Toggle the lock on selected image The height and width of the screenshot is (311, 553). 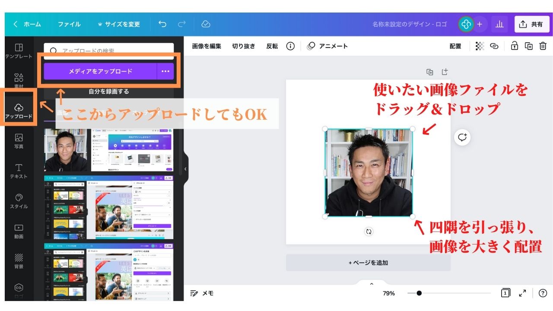pyautogui.click(x=514, y=46)
